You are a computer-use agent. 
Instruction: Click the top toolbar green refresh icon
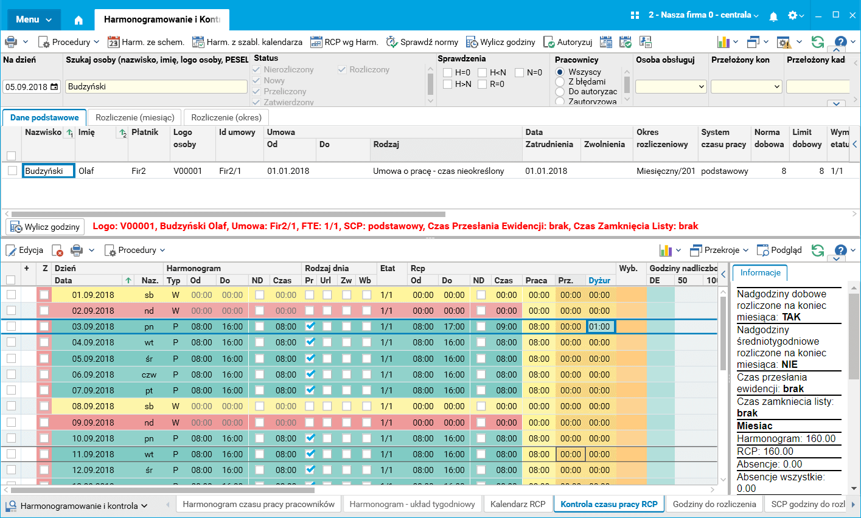817,42
